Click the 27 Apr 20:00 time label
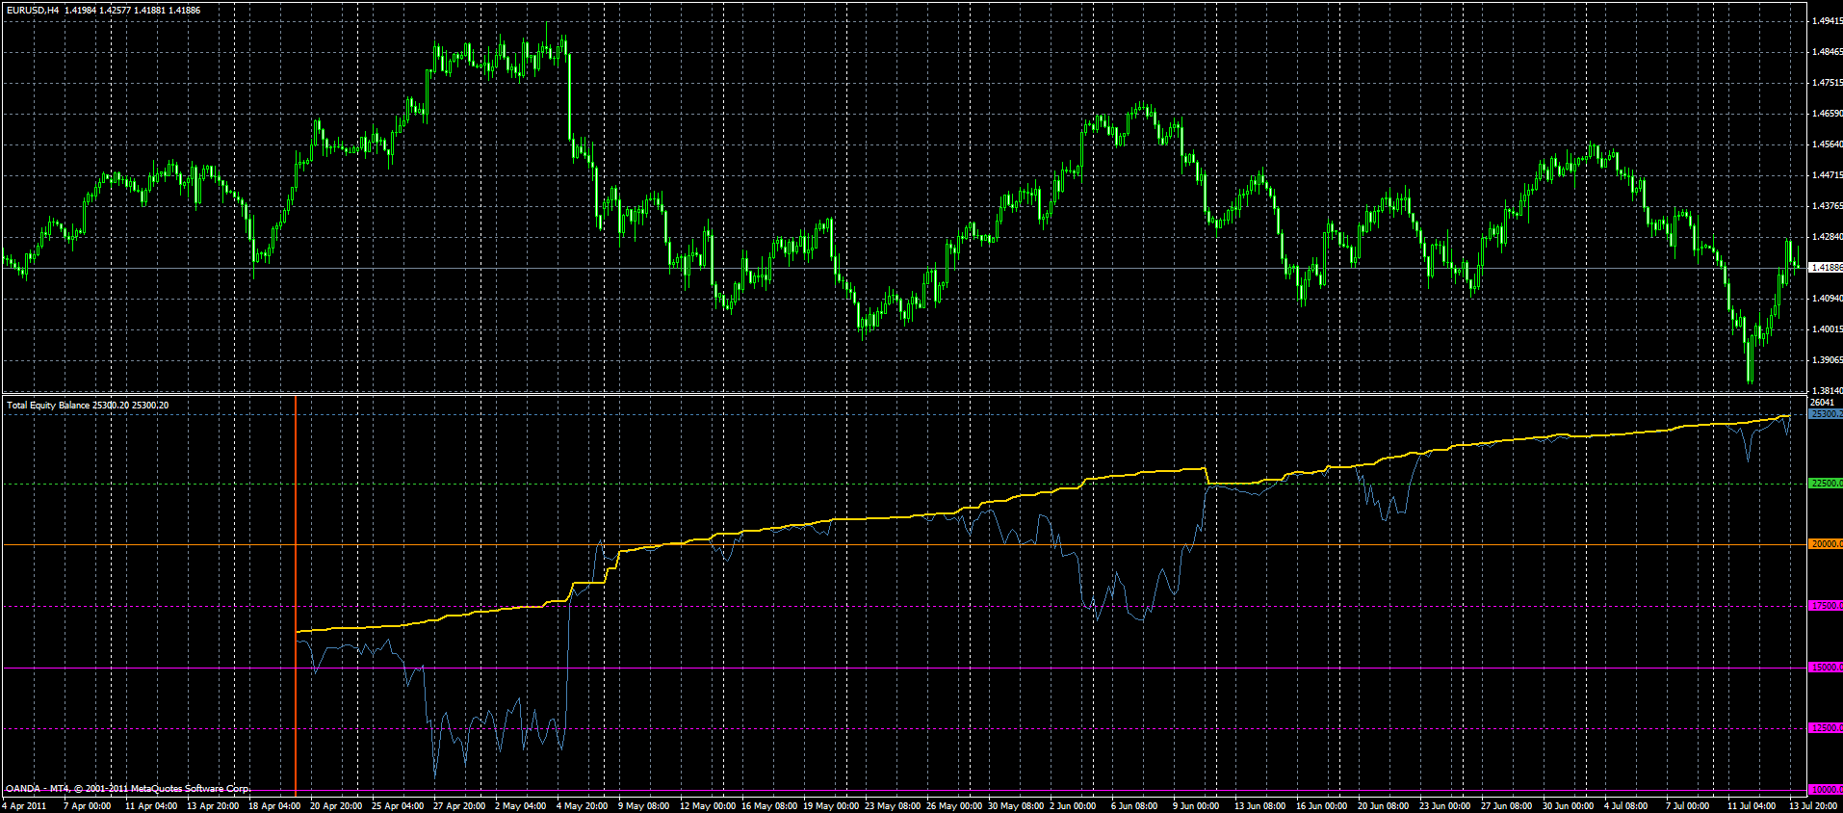Image resolution: width=1843 pixels, height=813 pixels. point(459,806)
